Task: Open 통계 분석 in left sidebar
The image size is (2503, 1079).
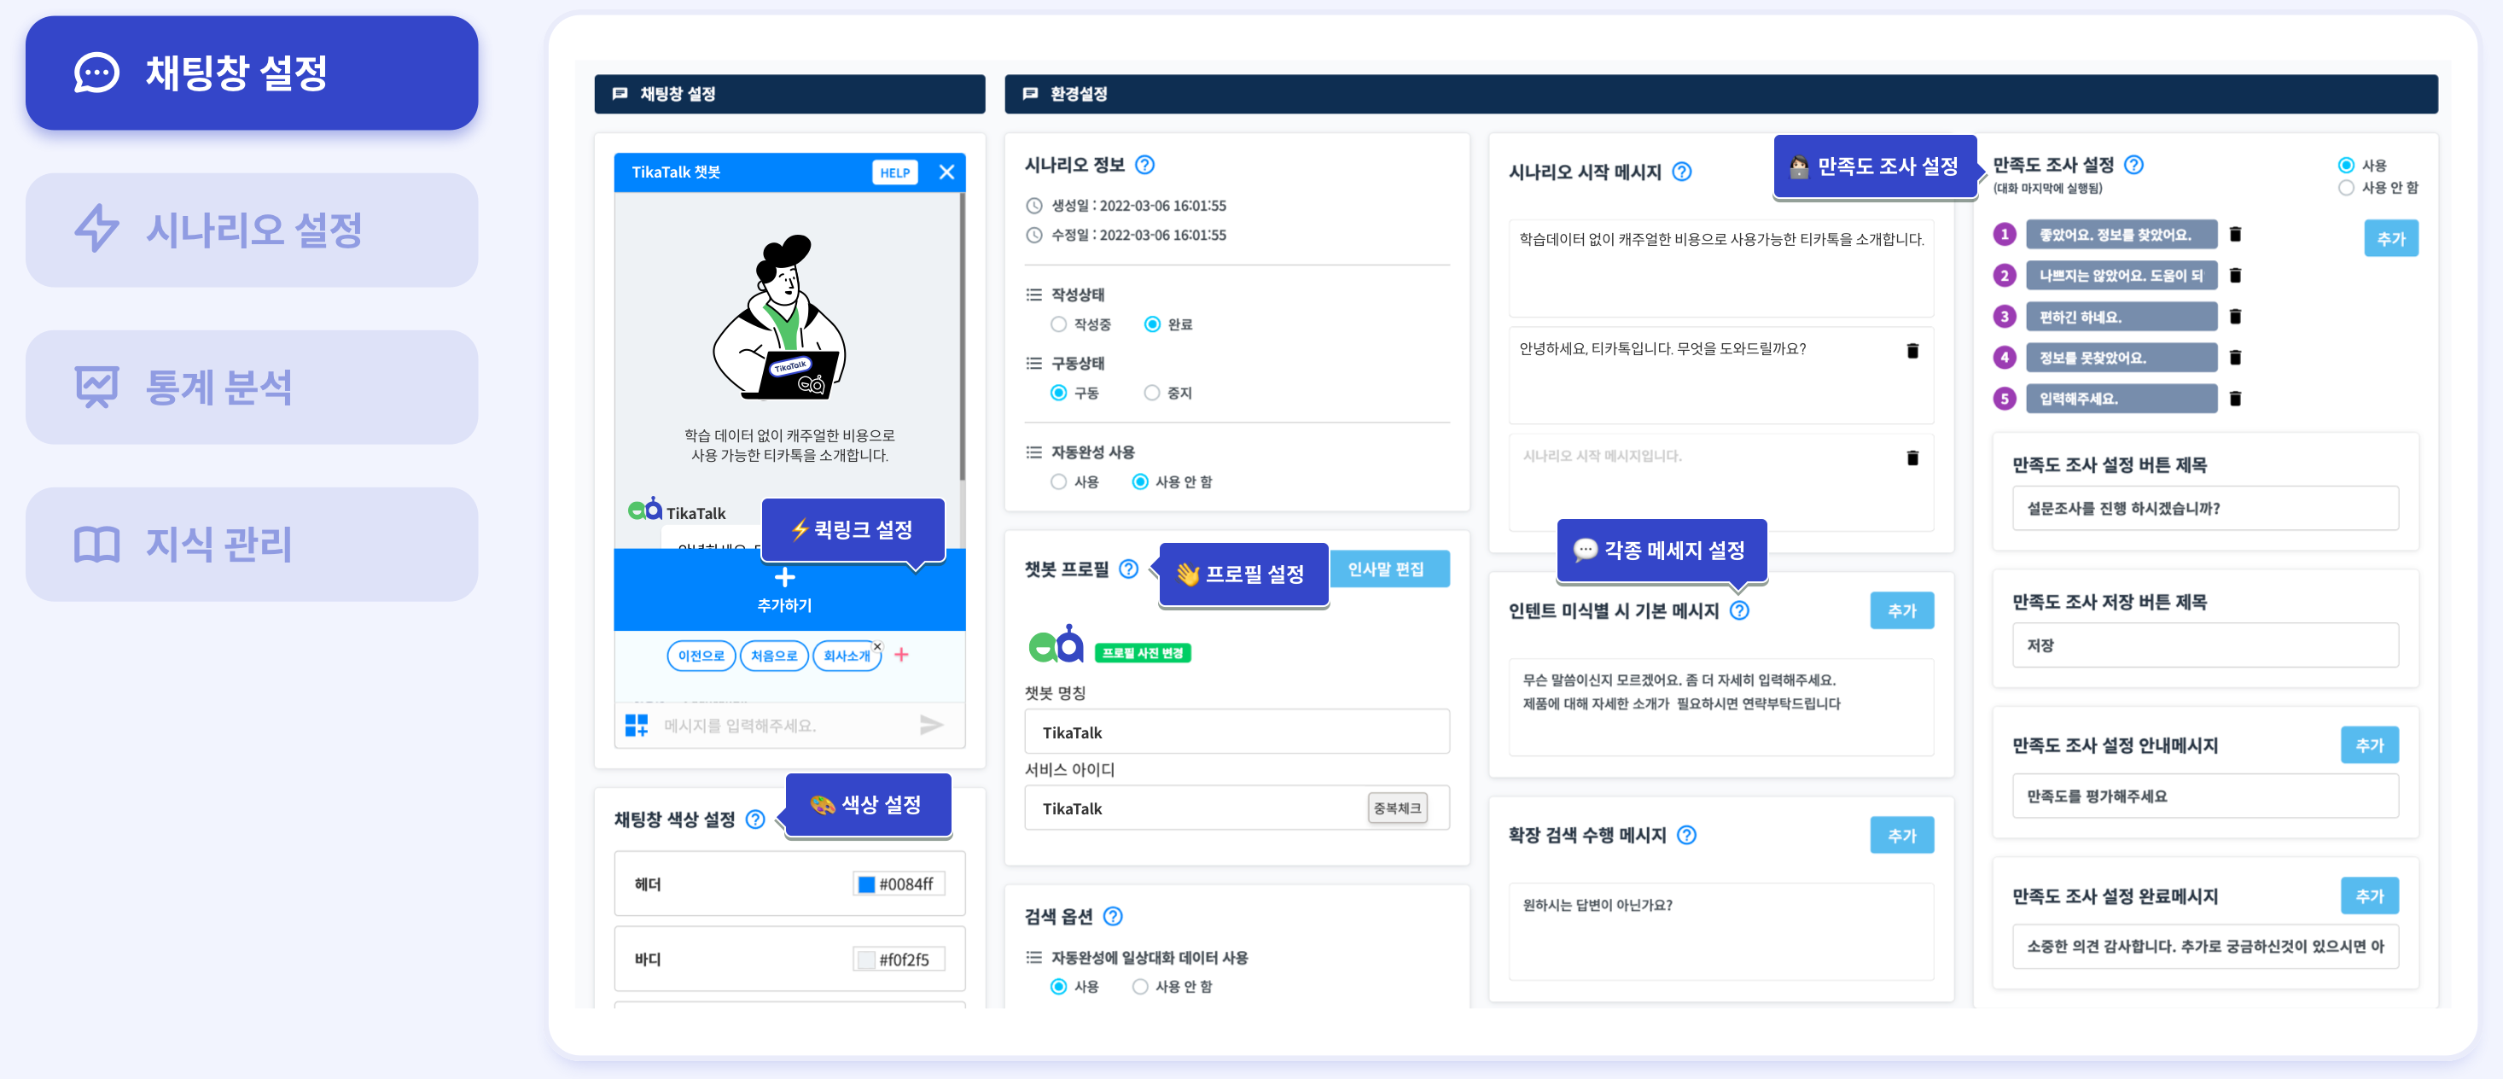Action: click(x=252, y=387)
